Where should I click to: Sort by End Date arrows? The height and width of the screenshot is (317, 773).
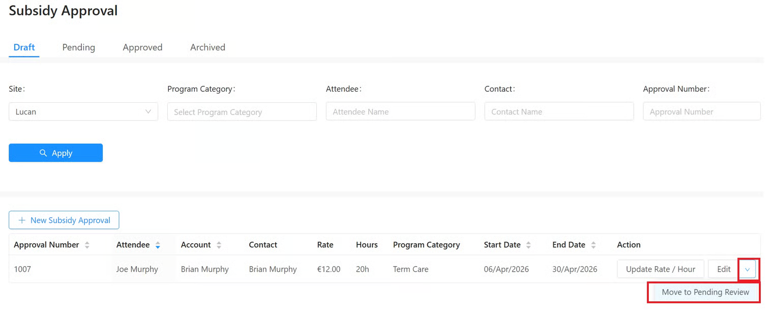[x=593, y=245]
